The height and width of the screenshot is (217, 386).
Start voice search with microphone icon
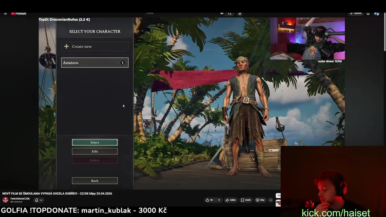pyautogui.click(x=240, y=13)
